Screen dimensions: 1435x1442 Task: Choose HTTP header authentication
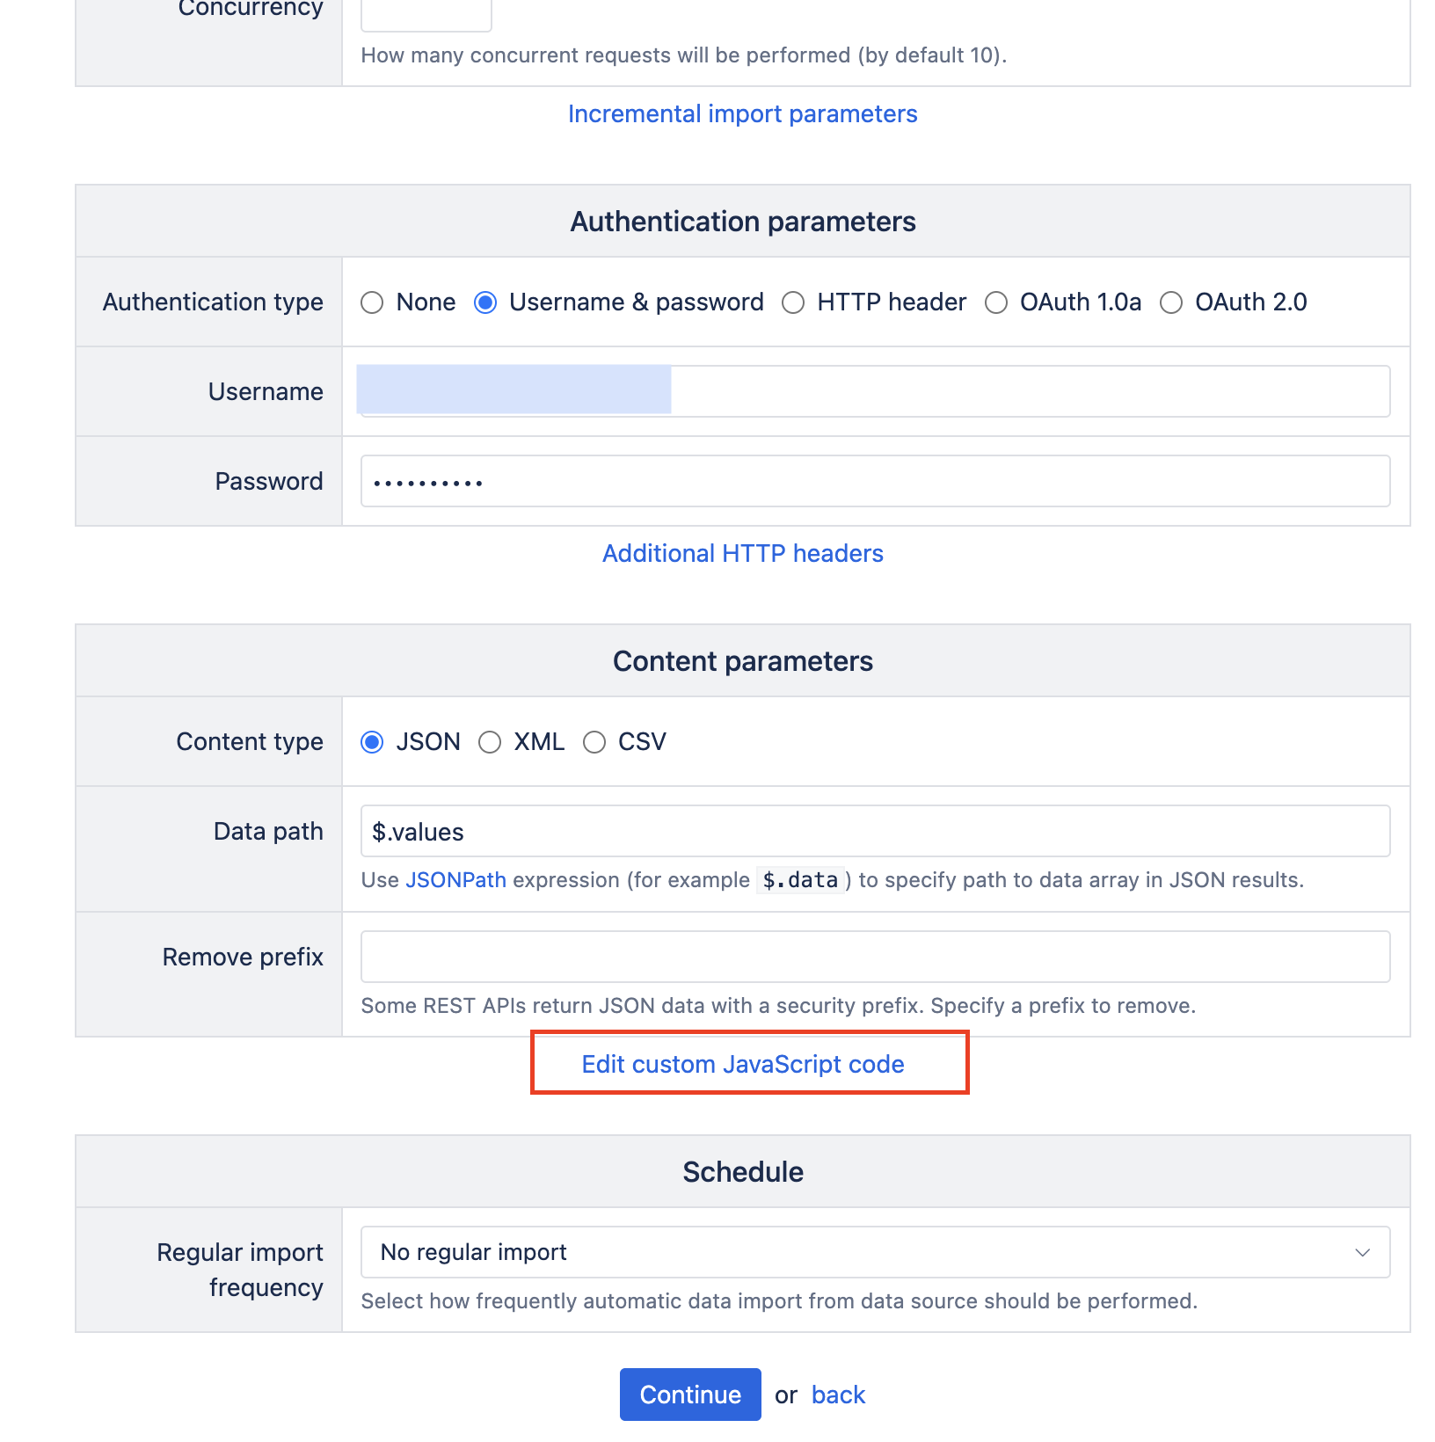click(x=793, y=302)
